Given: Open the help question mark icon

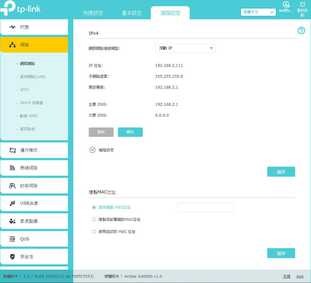Looking at the screenshot, I should [x=301, y=31].
